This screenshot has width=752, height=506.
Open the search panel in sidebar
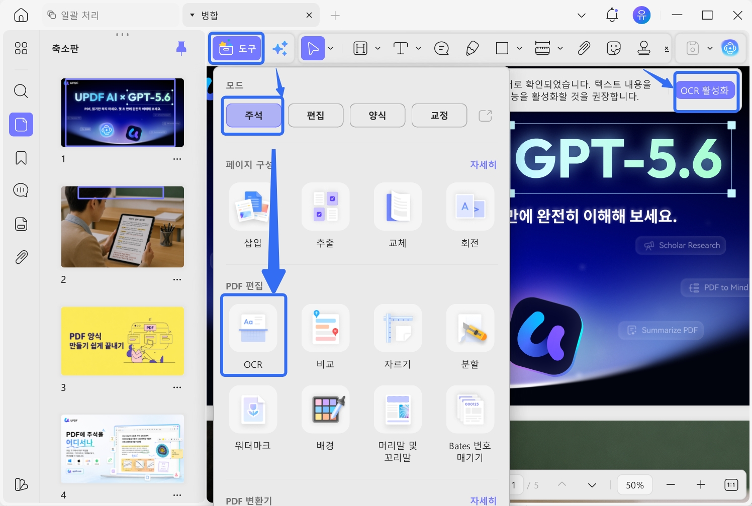coord(21,91)
